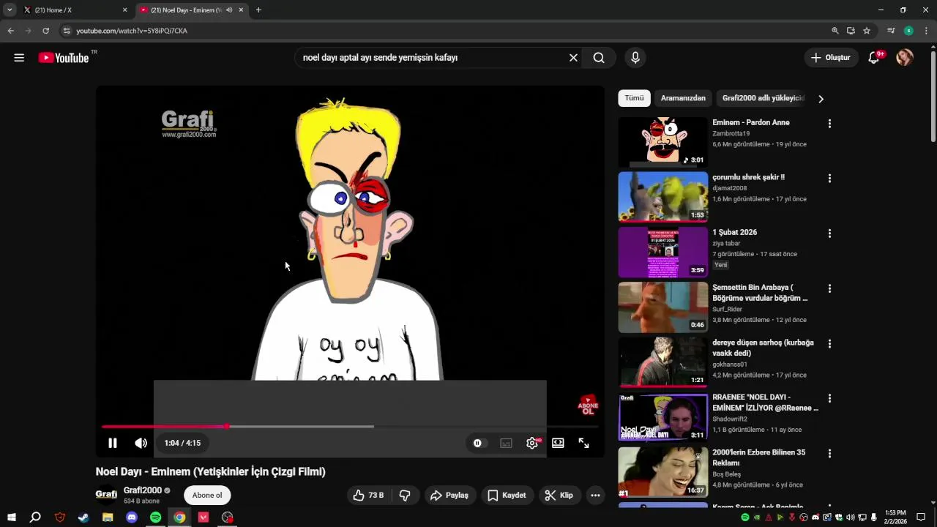Share the video via Paylaş
Image resolution: width=937 pixels, height=527 pixels.
[x=449, y=496]
